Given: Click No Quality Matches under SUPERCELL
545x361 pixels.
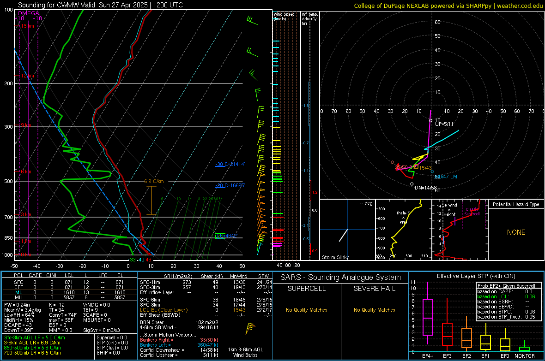Looking at the screenshot, I should 307,310.
